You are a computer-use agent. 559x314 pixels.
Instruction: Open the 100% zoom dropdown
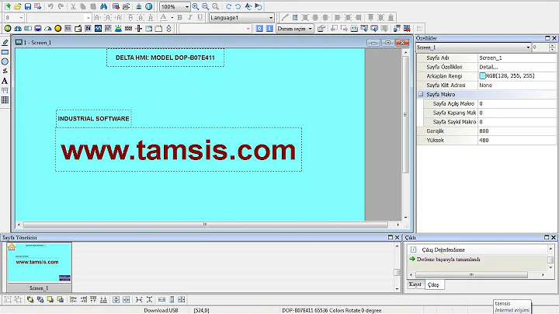click(x=186, y=7)
